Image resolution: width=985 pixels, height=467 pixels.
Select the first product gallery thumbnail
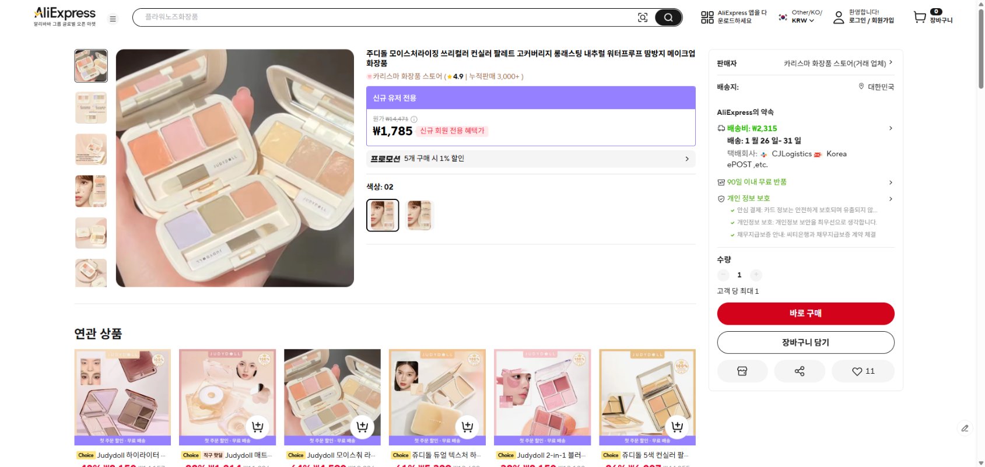point(91,66)
